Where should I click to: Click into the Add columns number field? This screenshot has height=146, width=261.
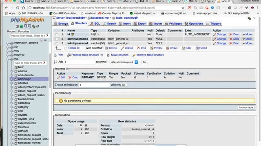click(80, 62)
